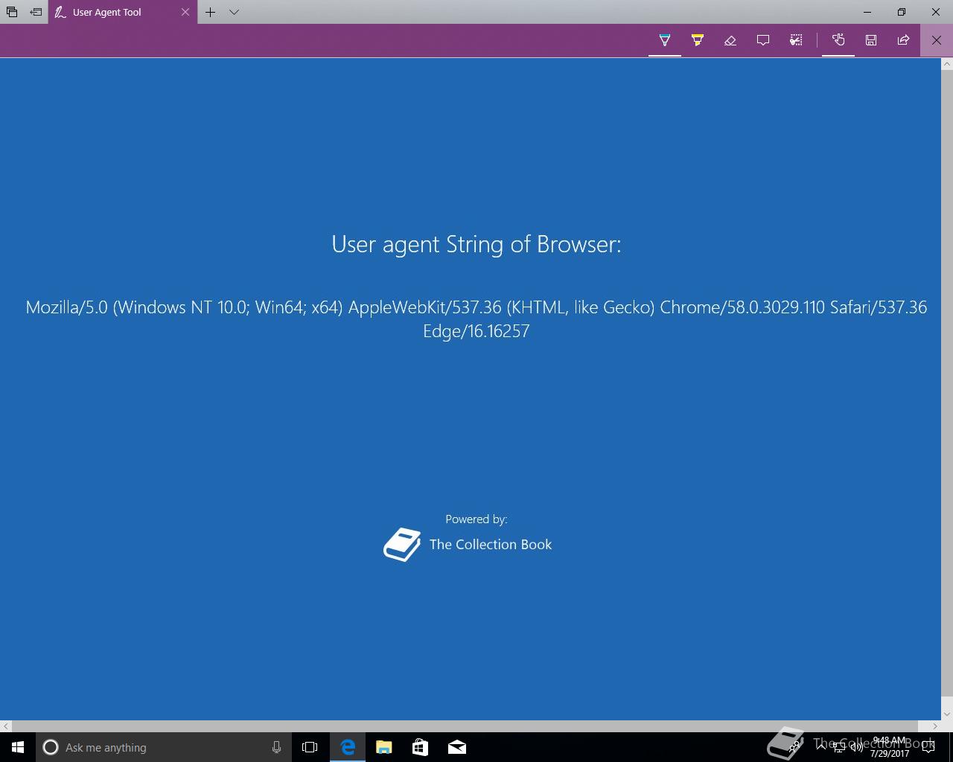
Task: Open the clock and calendar
Action: pos(890,747)
